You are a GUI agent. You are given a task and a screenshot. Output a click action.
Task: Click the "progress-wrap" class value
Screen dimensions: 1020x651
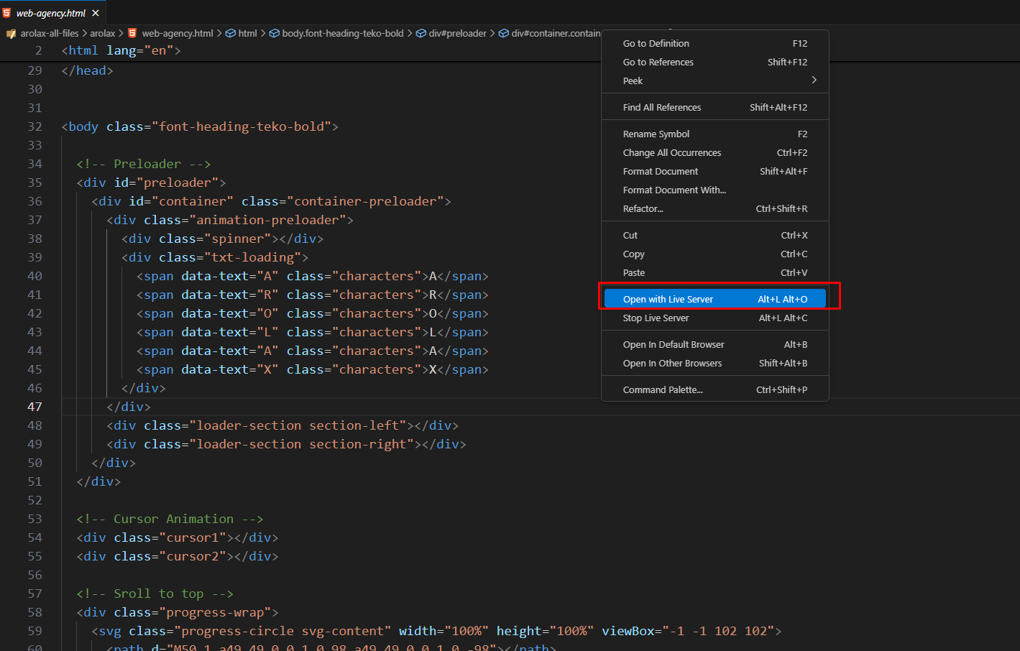[x=215, y=612]
